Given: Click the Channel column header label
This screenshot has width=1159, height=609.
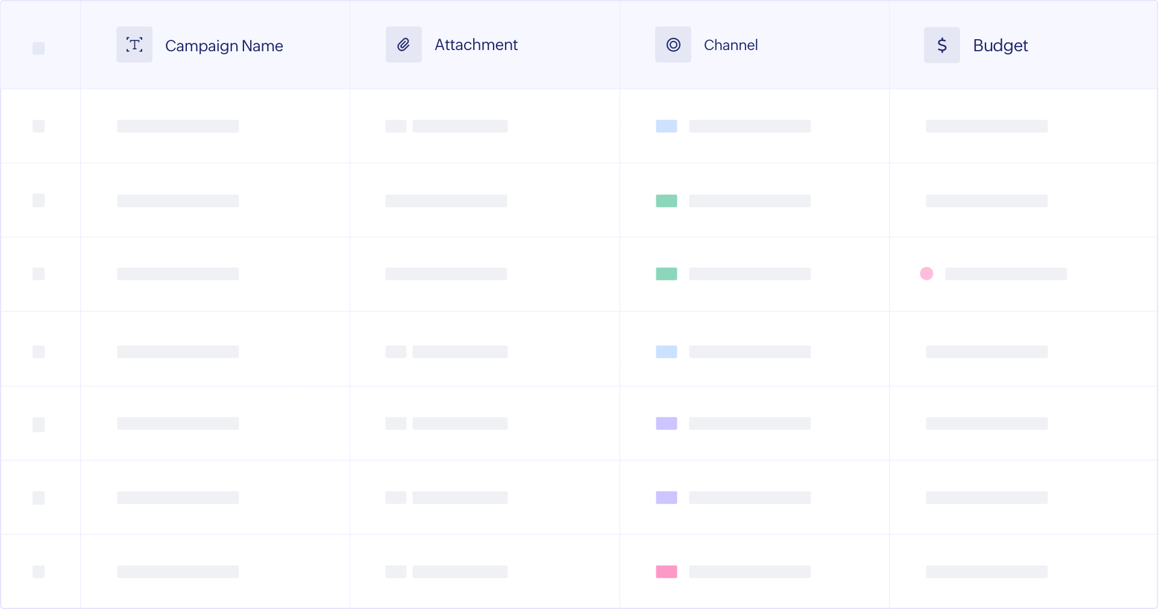Looking at the screenshot, I should coord(730,45).
